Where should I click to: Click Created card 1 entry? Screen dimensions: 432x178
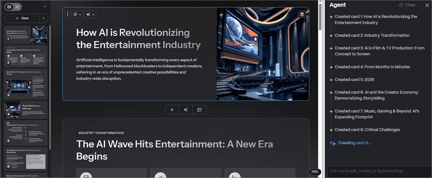point(376,19)
